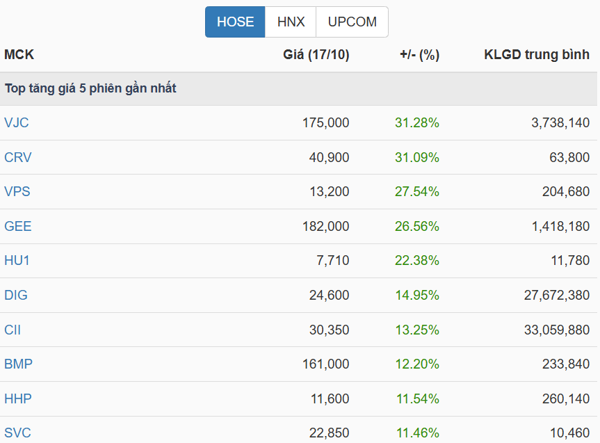Image resolution: width=600 pixels, height=443 pixels.
Task: Open the UPCOM tab
Action: [x=352, y=22]
